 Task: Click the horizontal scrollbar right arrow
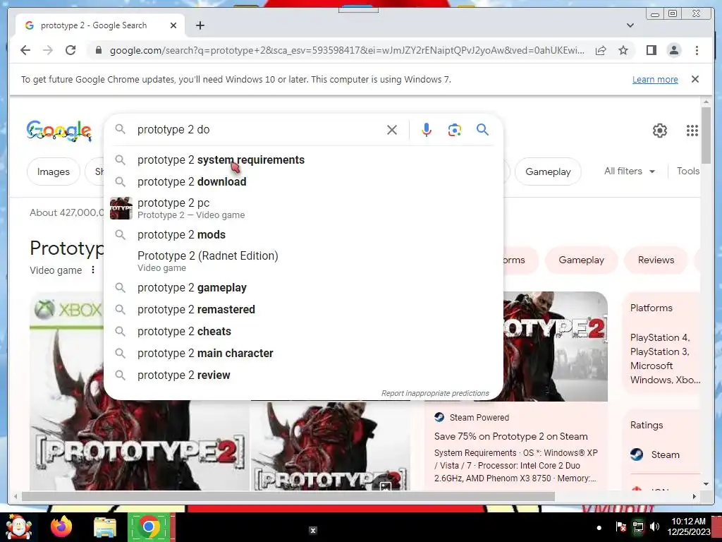click(695, 496)
